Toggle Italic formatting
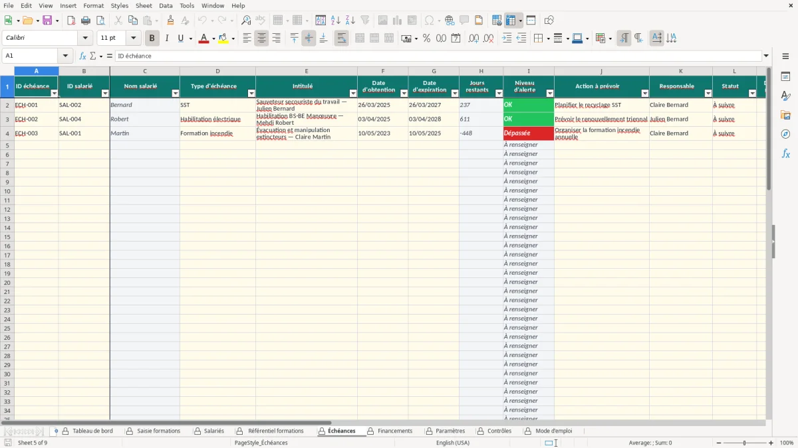The width and height of the screenshot is (798, 448). (167, 38)
